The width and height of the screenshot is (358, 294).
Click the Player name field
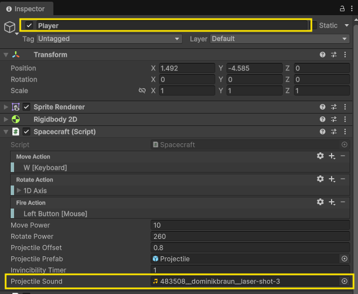[172, 26]
